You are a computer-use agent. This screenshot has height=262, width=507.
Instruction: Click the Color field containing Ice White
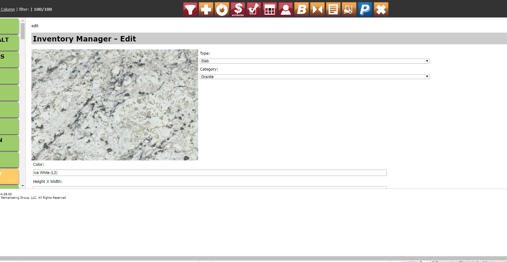tap(210, 173)
